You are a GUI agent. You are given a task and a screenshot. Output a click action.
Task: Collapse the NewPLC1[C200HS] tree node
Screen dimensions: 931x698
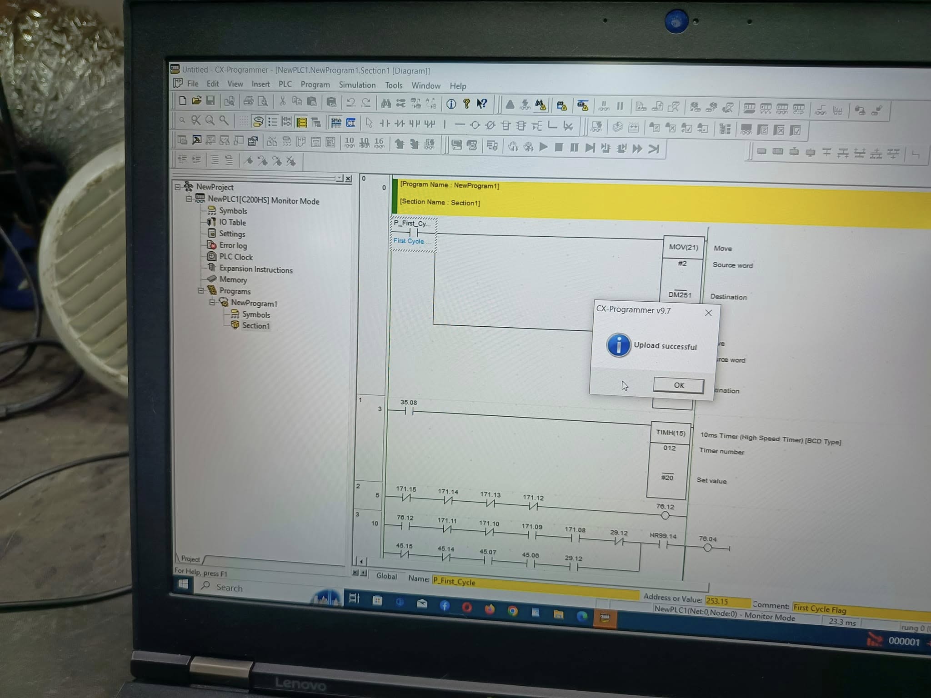click(189, 199)
